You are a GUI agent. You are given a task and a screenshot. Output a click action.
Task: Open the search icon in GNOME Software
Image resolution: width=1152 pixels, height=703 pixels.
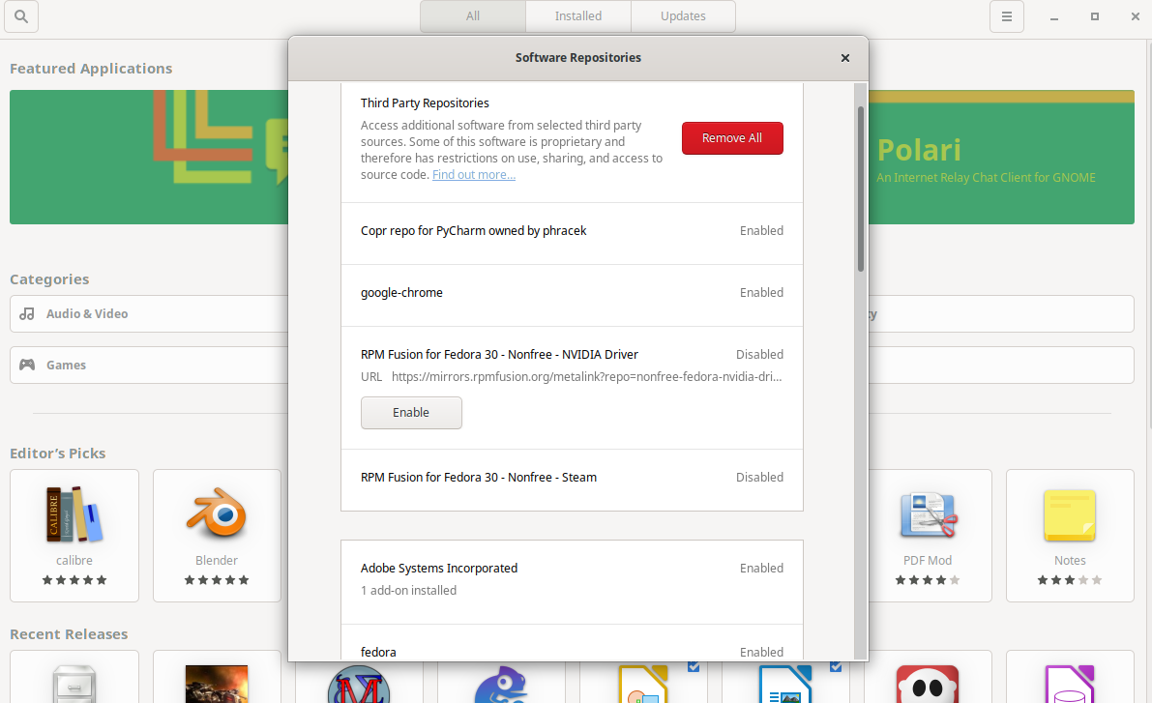(x=21, y=16)
